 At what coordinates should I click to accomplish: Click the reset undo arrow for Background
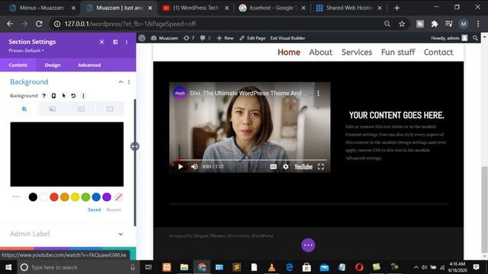[x=73, y=96]
